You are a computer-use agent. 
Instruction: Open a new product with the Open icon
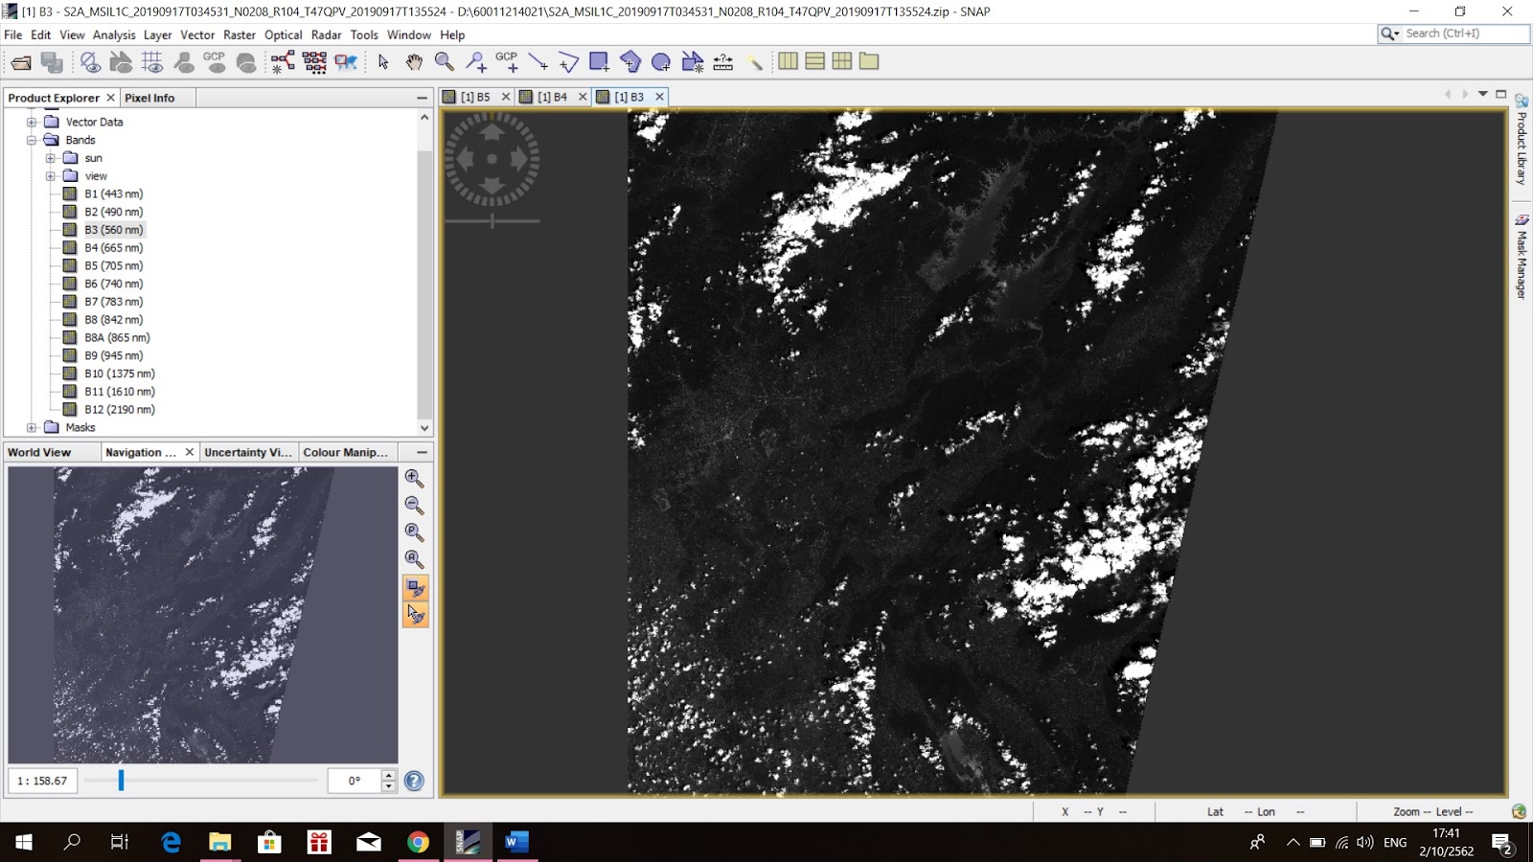pyautogui.click(x=21, y=62)
